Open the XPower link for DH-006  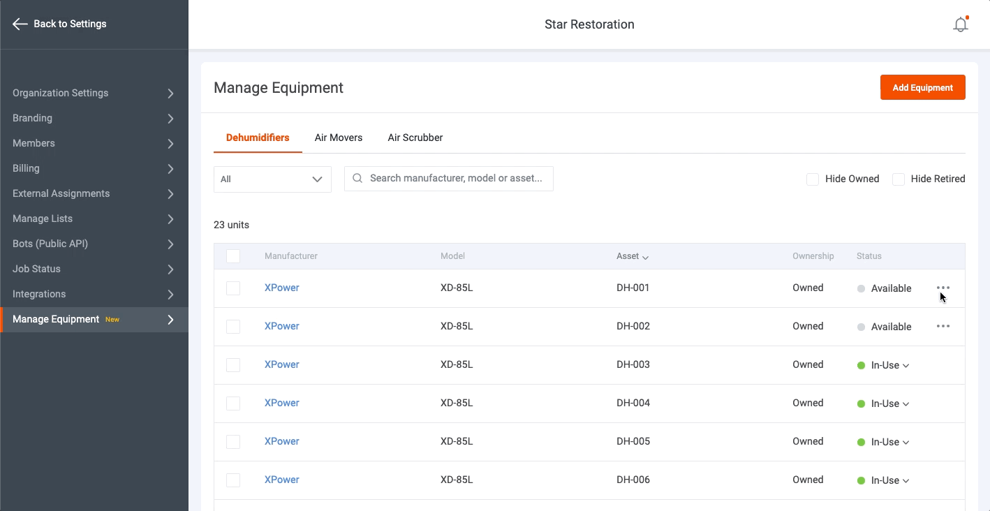point(281,480)
